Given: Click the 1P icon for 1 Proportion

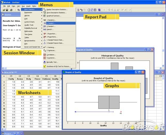Looking at the screenshot, I should (45, 34).
